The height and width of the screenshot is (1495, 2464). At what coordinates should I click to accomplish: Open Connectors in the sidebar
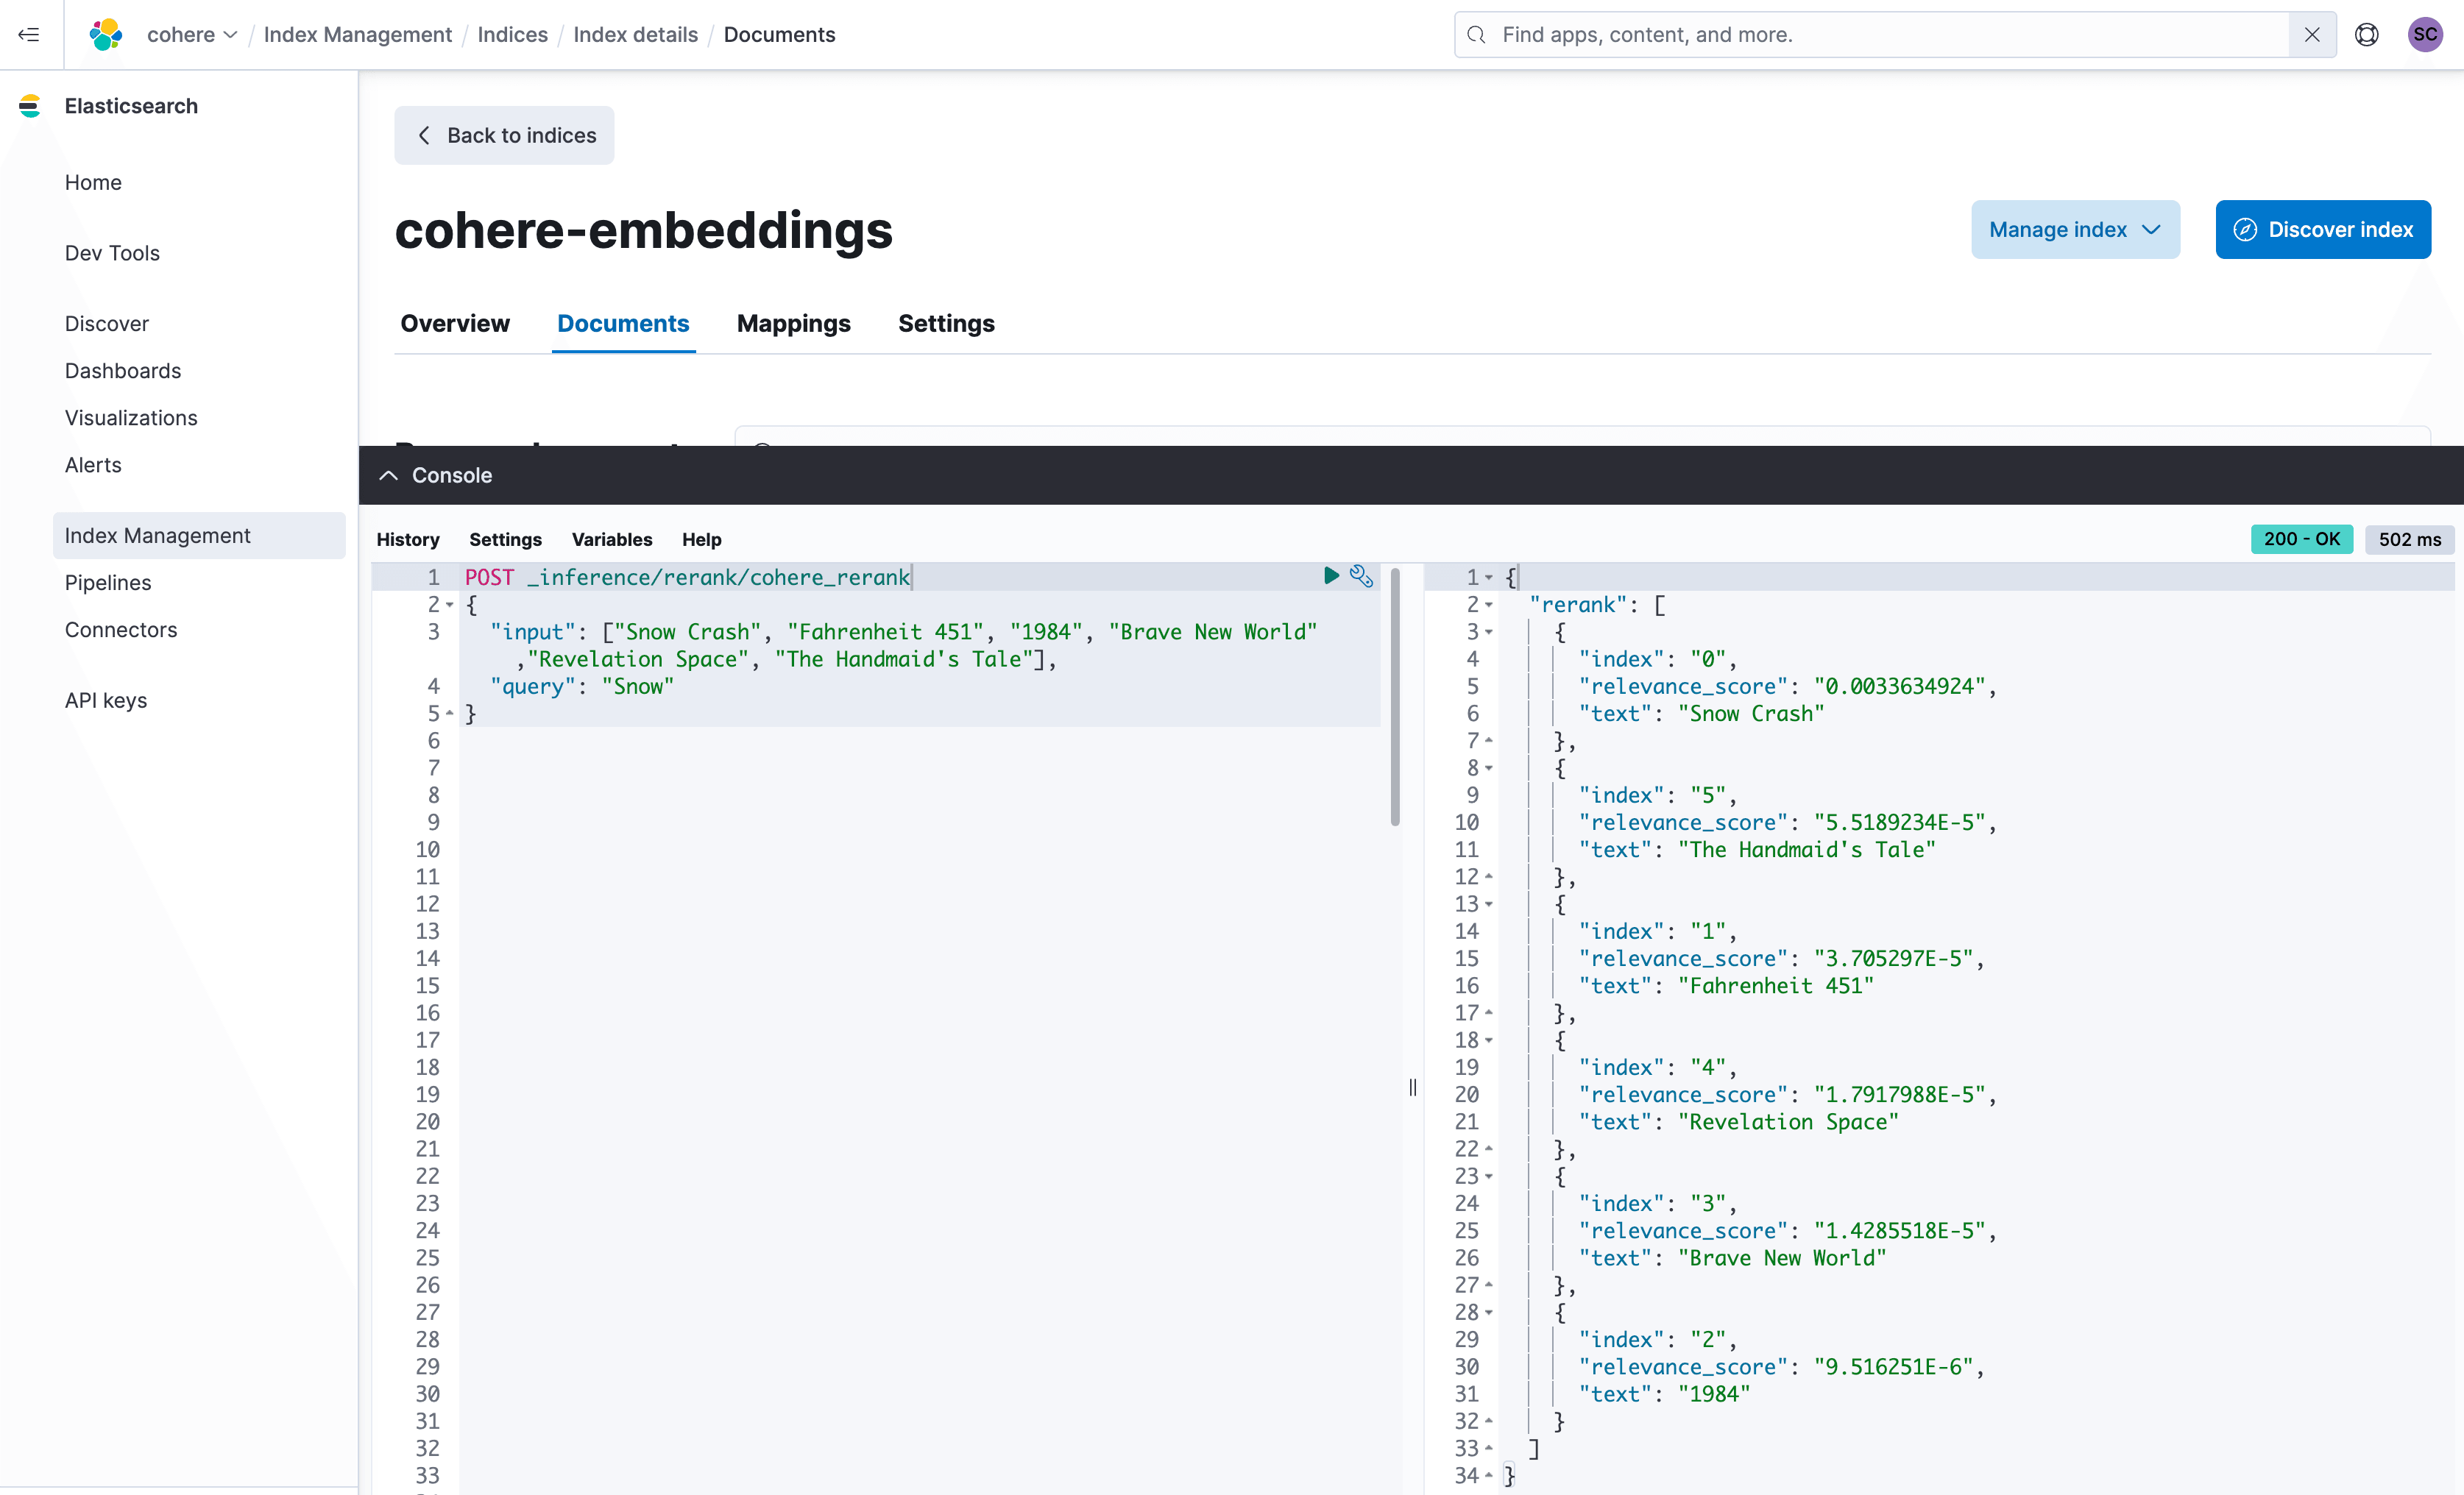point(121,630)
